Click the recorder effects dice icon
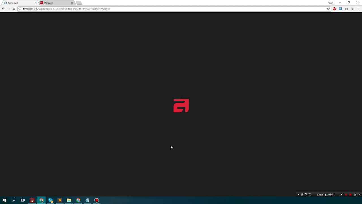 [x=302, y=194]
